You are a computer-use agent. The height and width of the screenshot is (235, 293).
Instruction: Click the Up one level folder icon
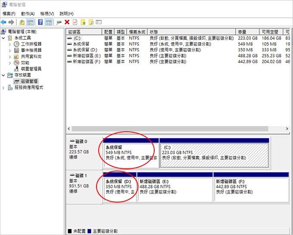coord(22,22)
